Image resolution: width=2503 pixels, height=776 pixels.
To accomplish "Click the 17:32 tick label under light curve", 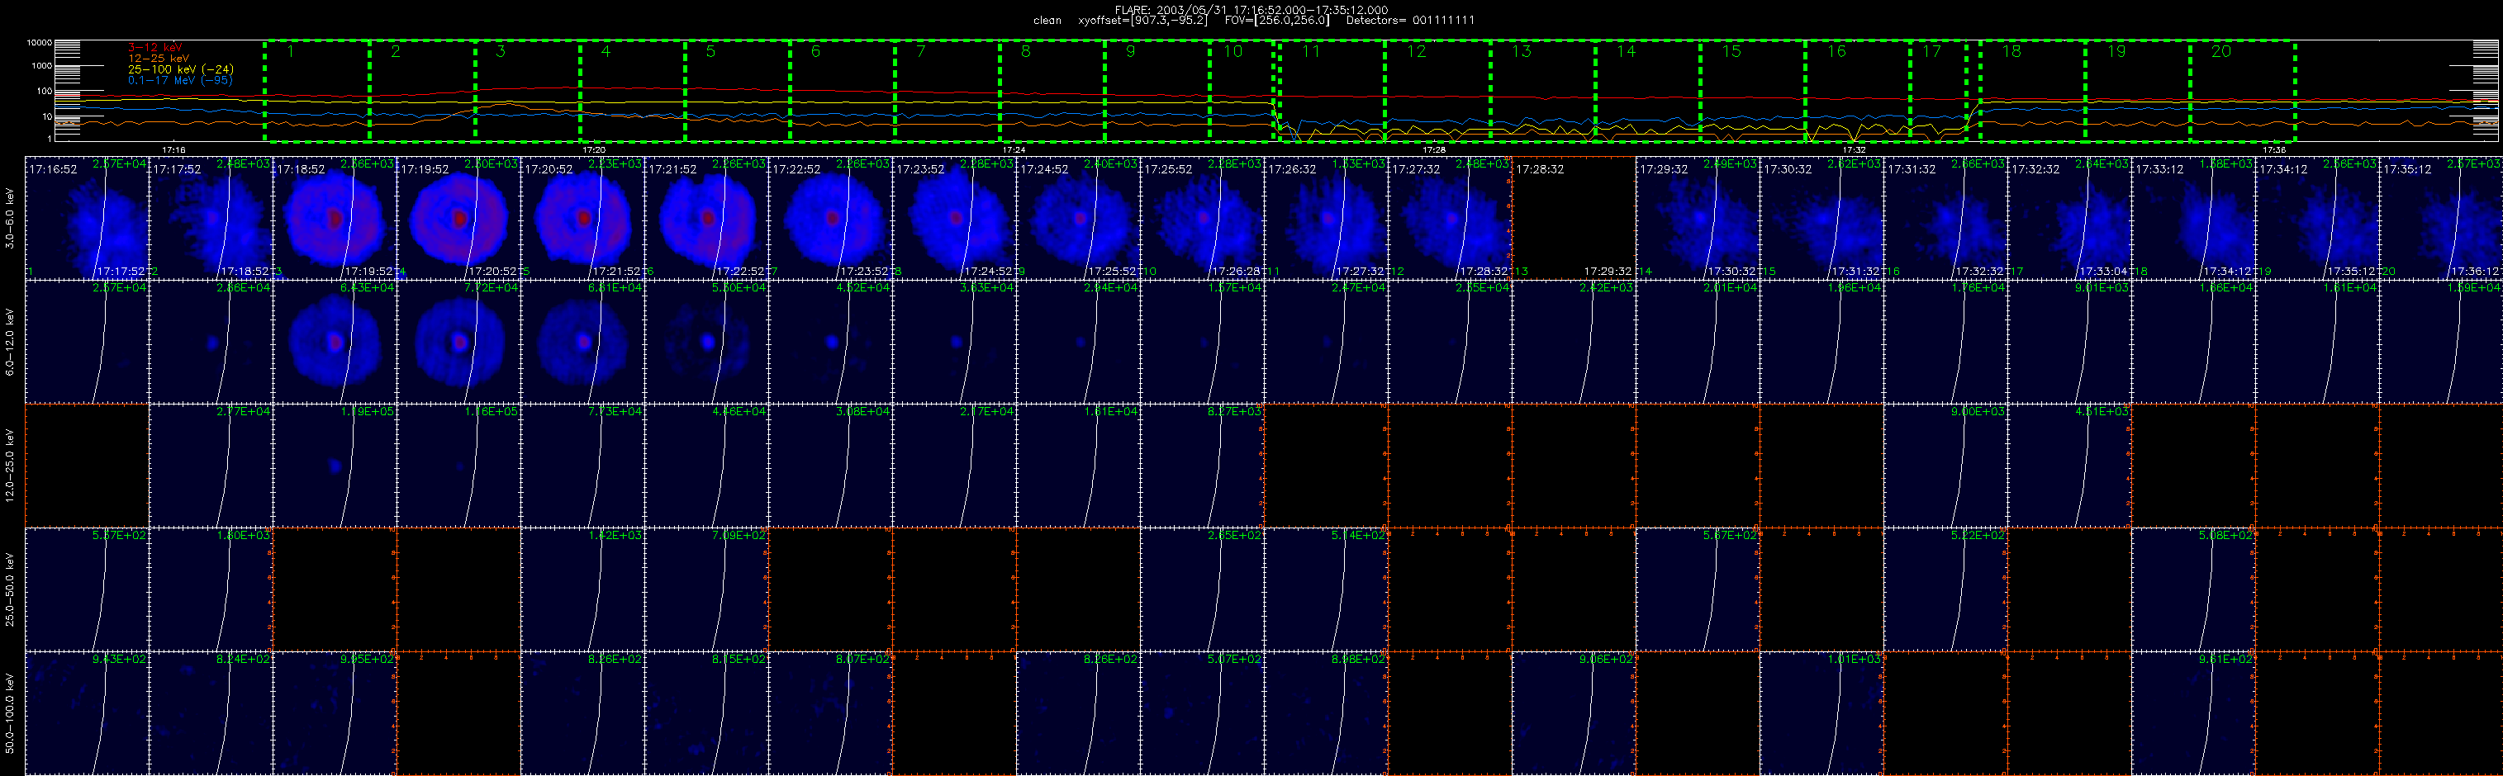I will tap(1853, 149).
